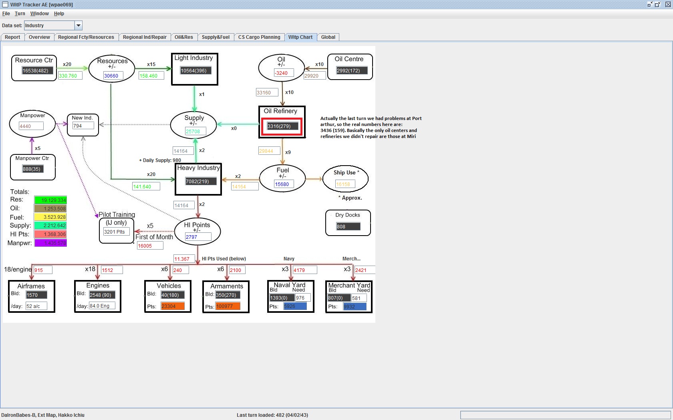Click the Industry data set combo box

[53, 26]
